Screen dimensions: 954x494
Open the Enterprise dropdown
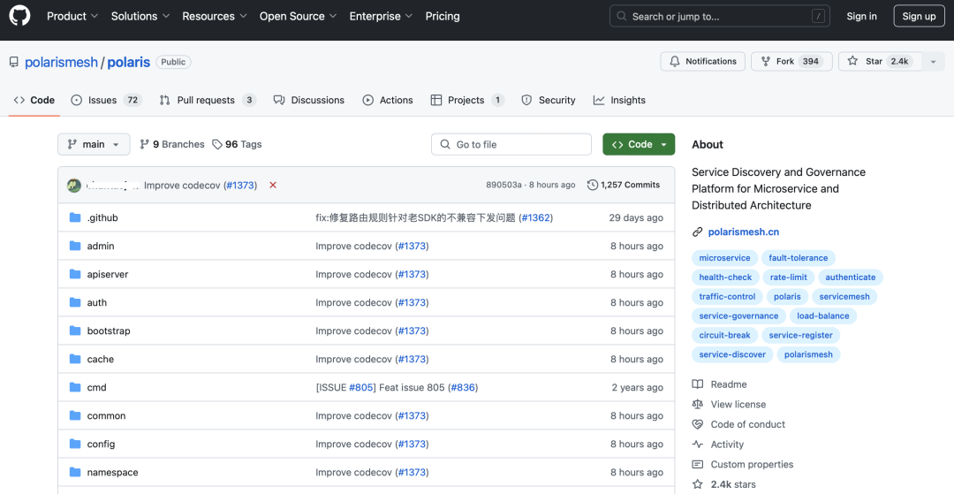(x=381, y=17)
